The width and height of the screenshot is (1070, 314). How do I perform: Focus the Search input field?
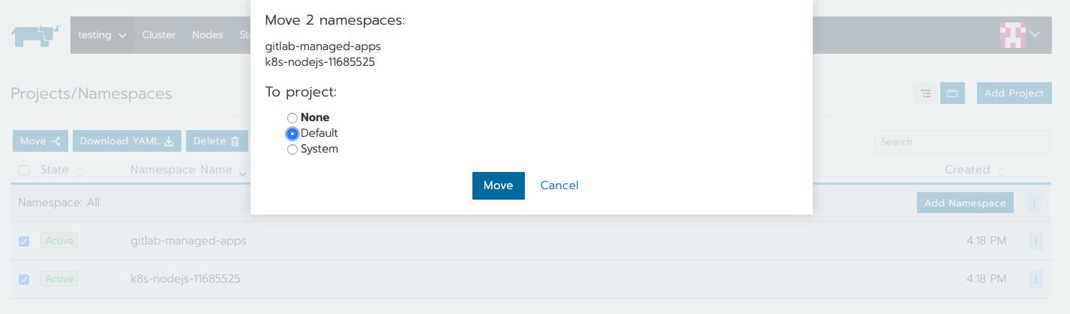962,142
